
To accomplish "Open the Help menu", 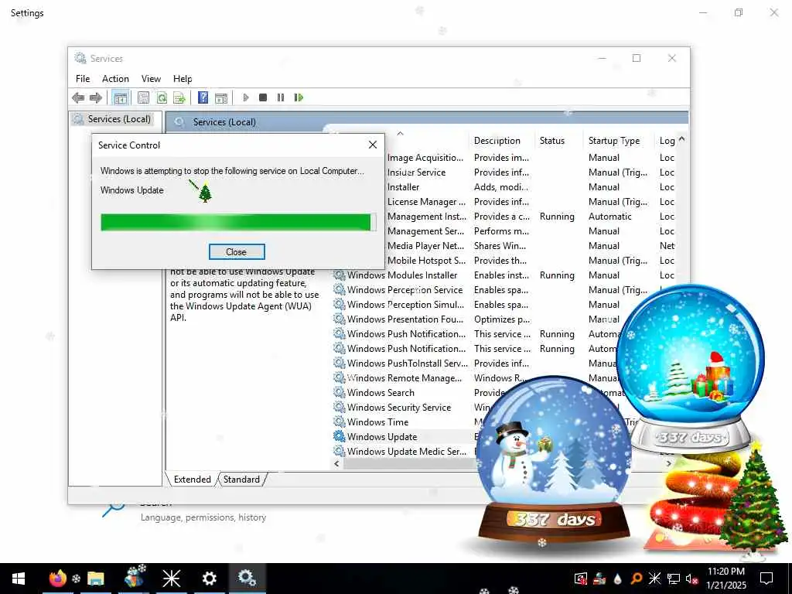I will click(183, 79).
